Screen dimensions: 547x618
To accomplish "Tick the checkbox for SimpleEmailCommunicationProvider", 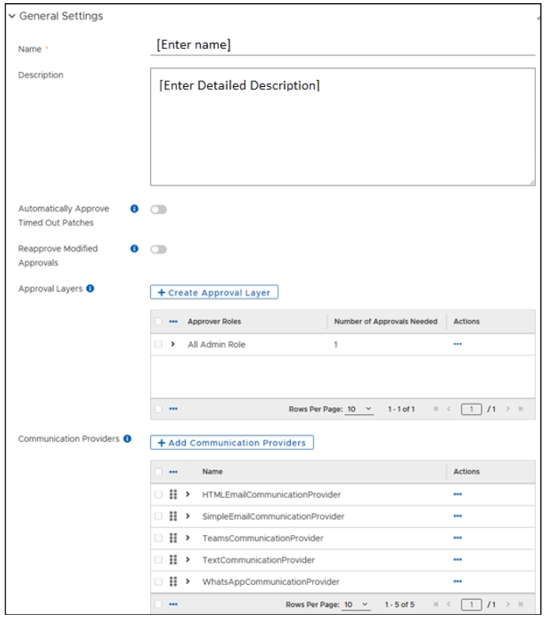I will (x=159, y=517).
